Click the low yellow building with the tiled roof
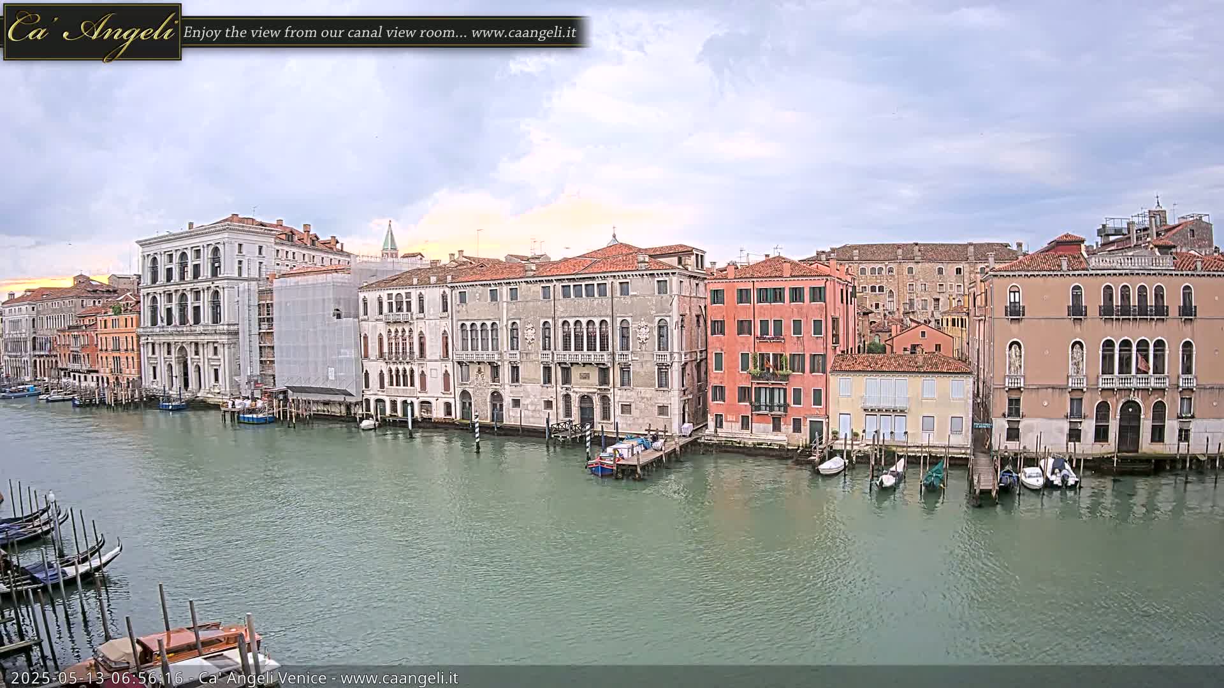Screen dimensions: 1224x688 [x=900, y=398]
